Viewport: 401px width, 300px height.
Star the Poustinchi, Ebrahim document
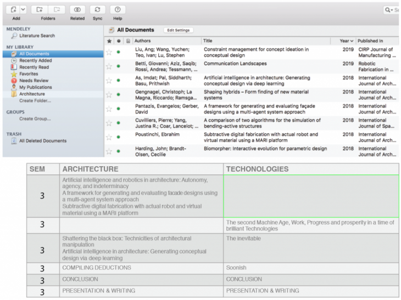click(x=109, y=137)
